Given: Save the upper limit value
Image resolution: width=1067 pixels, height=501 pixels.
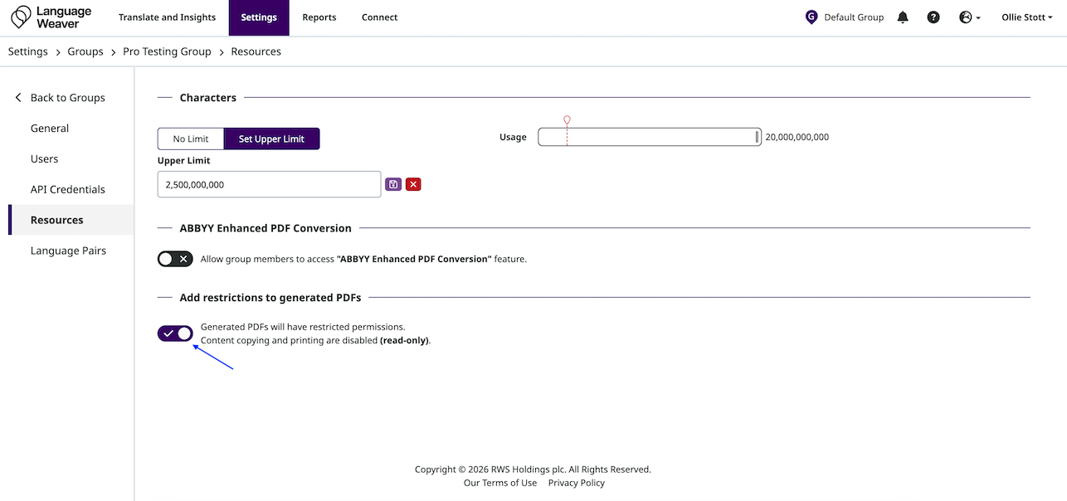Looking at the screenshot, I should (393, 184).
